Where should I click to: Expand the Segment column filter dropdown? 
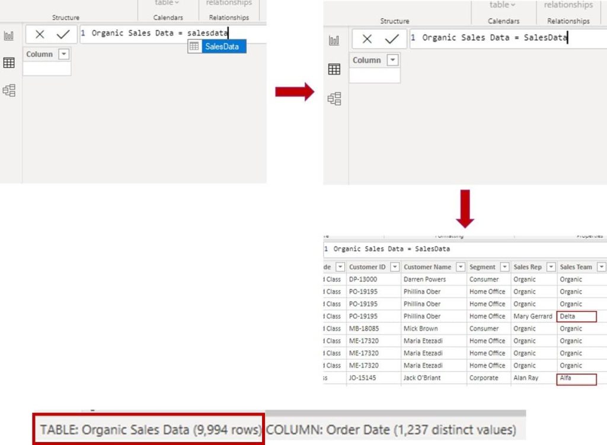[504, 267]
